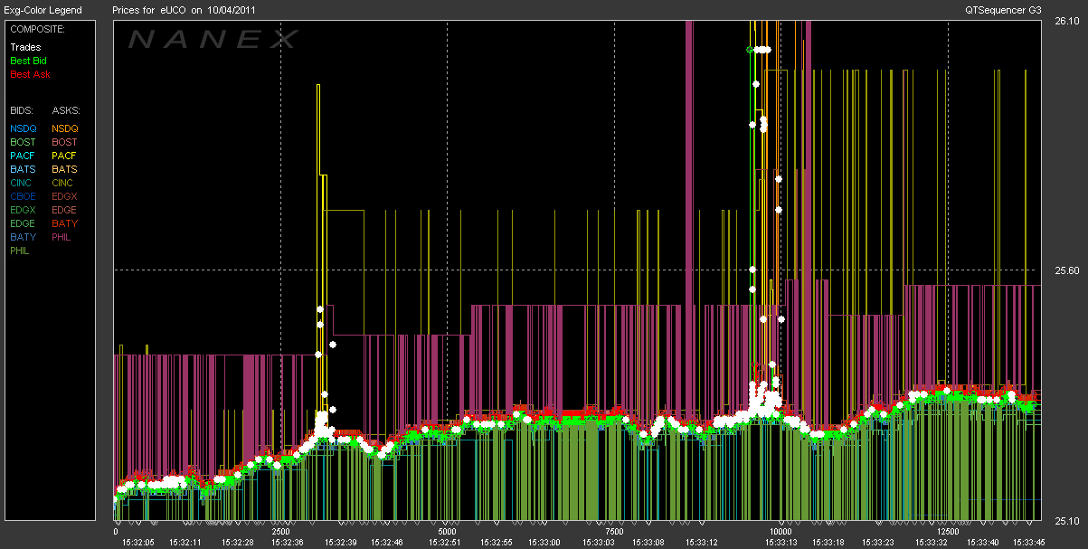Select the 15:33:45 time label

(1028, 542)
